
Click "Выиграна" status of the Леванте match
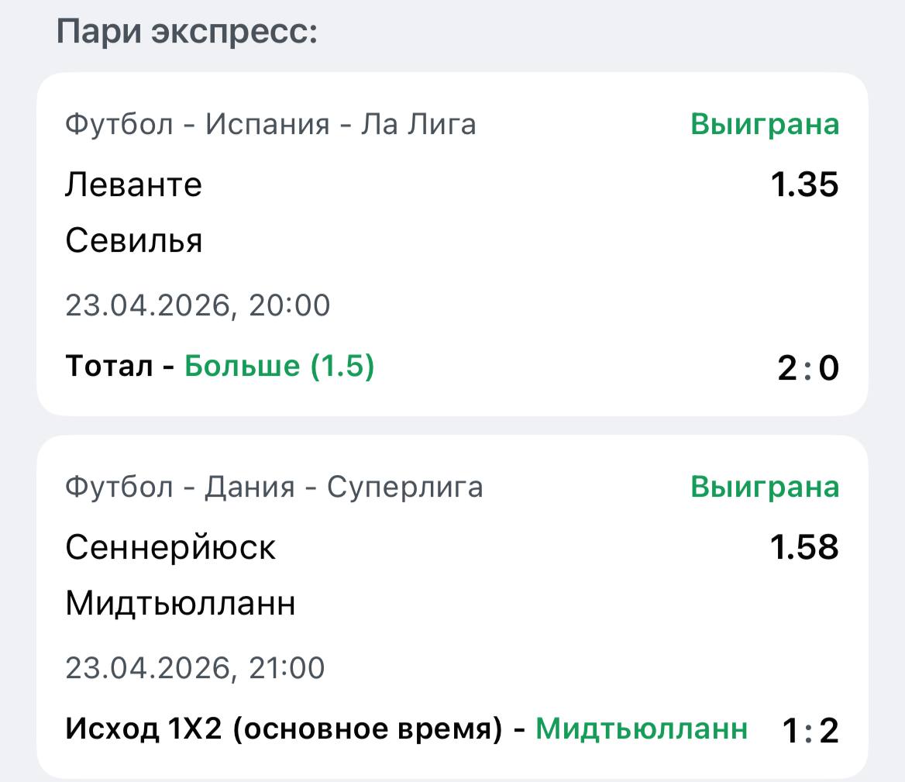click(765, 124)
